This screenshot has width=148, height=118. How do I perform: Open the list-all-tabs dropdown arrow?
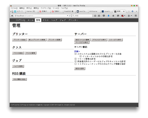[x=137, y=11]
